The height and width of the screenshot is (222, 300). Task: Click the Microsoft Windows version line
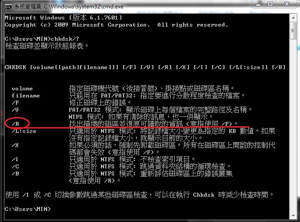pos(63,18)
